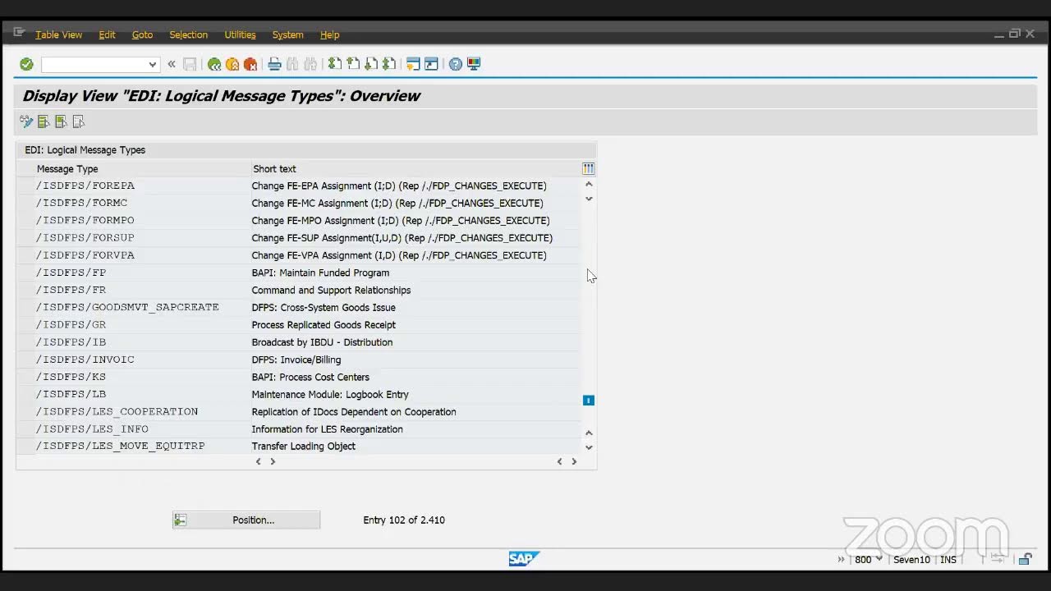Click the Previous Page icon
The image size is (1051, 591).
tap(353, 64)
